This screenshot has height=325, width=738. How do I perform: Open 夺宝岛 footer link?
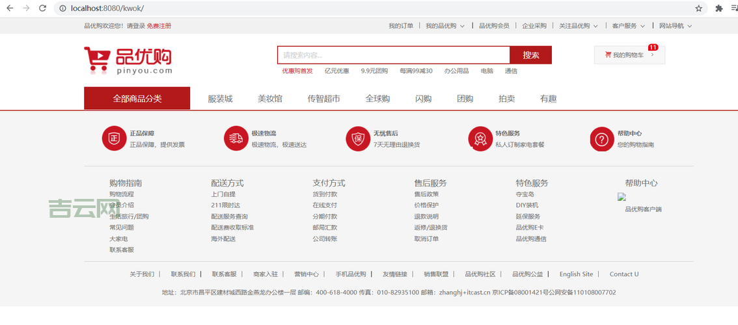click(525, 194)
